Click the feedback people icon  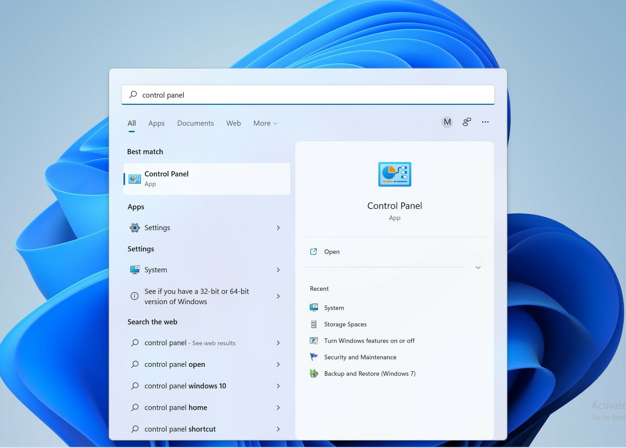coord(467,122)
